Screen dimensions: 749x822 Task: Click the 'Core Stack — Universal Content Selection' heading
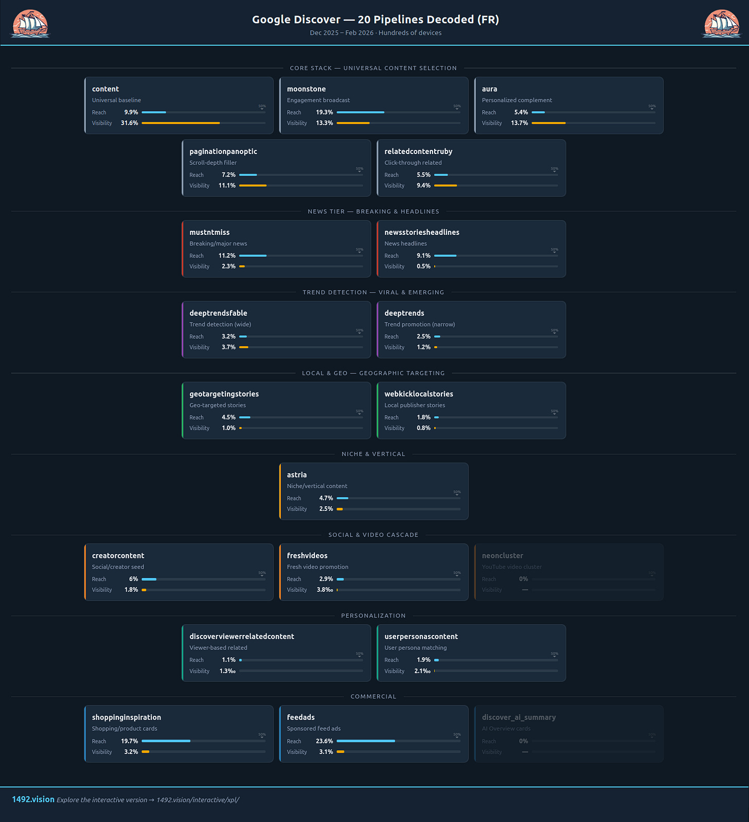pos(373,68)
